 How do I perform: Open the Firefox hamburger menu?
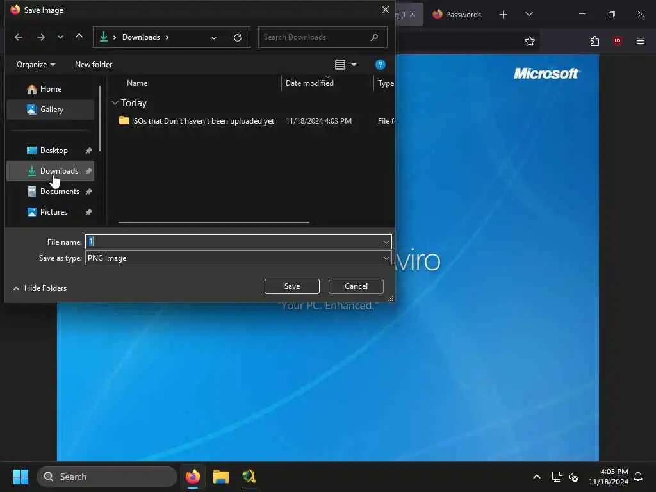[641, 41]
